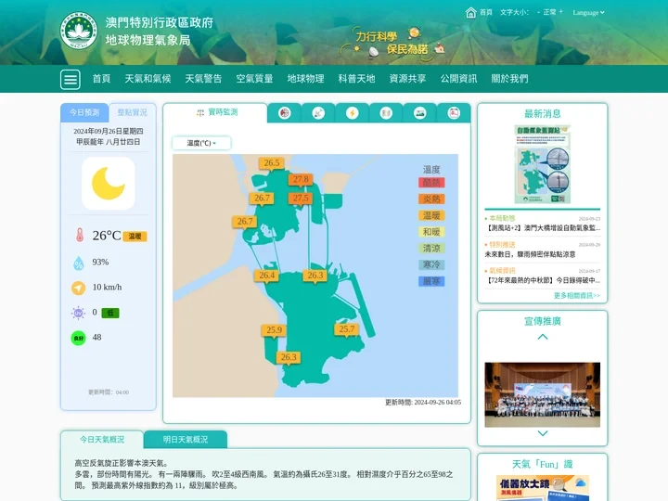Click the 炎熱 orange legend swatch

pos(431,199)
